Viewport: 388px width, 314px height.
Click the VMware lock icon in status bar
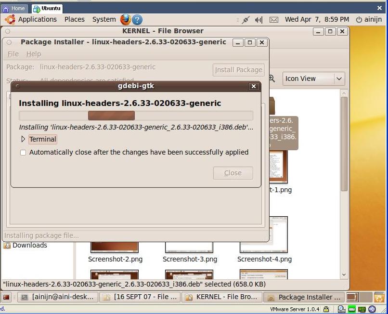point(326,309)
